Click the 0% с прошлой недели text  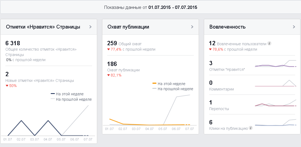tap(26, 60)
